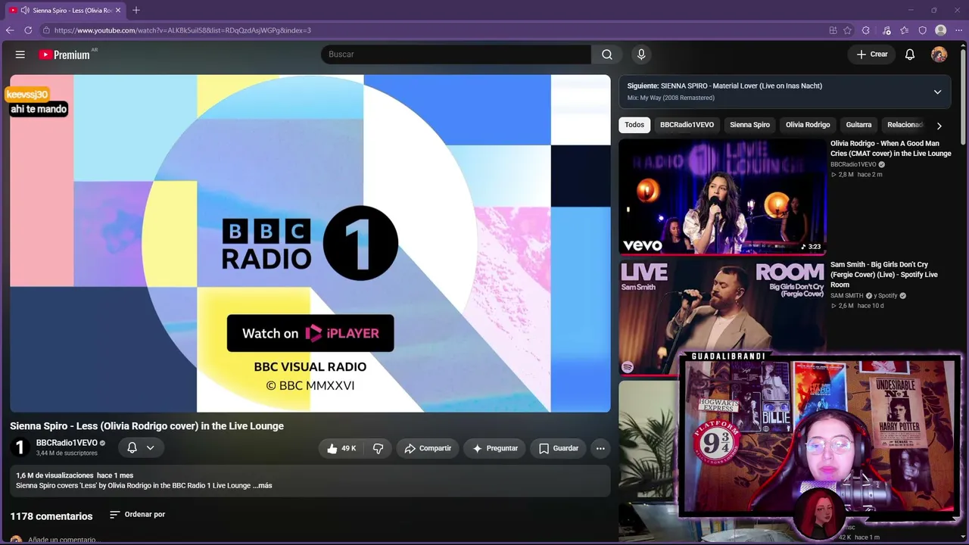Close the Sienna Spiro browser tab
This screenshot has height=545, width=969.
118,11
